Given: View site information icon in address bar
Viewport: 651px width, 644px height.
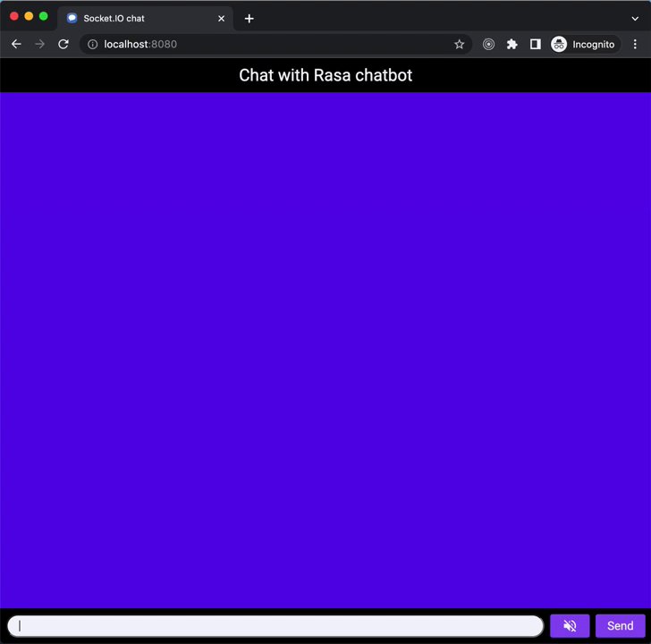Looking at the screenshot, I should (x=93, y=44).
